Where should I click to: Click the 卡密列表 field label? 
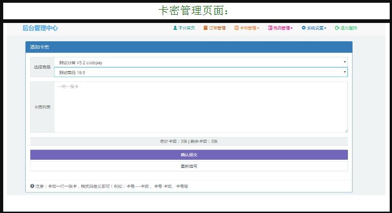[x=42, y=107]
